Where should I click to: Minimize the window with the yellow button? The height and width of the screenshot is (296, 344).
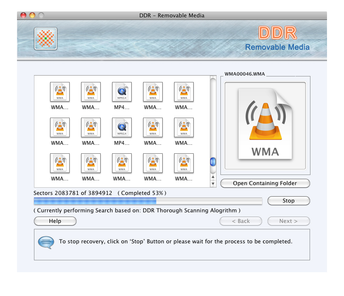(32, 15)
